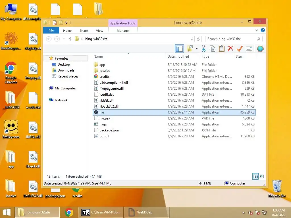Select icudtl.dat in file list
Image resolution: width=291 pixels, height=218 pixels.
(174, 94)
